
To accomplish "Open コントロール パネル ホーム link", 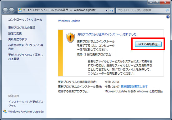I will pos(25,20).
